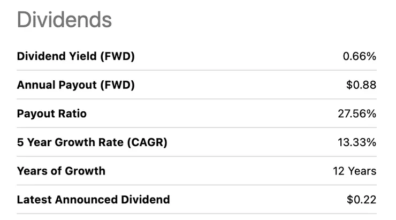Click the divider line below Annual Payout row
Viewport: 396px width, 220px height.
click(x=197, y=99)
